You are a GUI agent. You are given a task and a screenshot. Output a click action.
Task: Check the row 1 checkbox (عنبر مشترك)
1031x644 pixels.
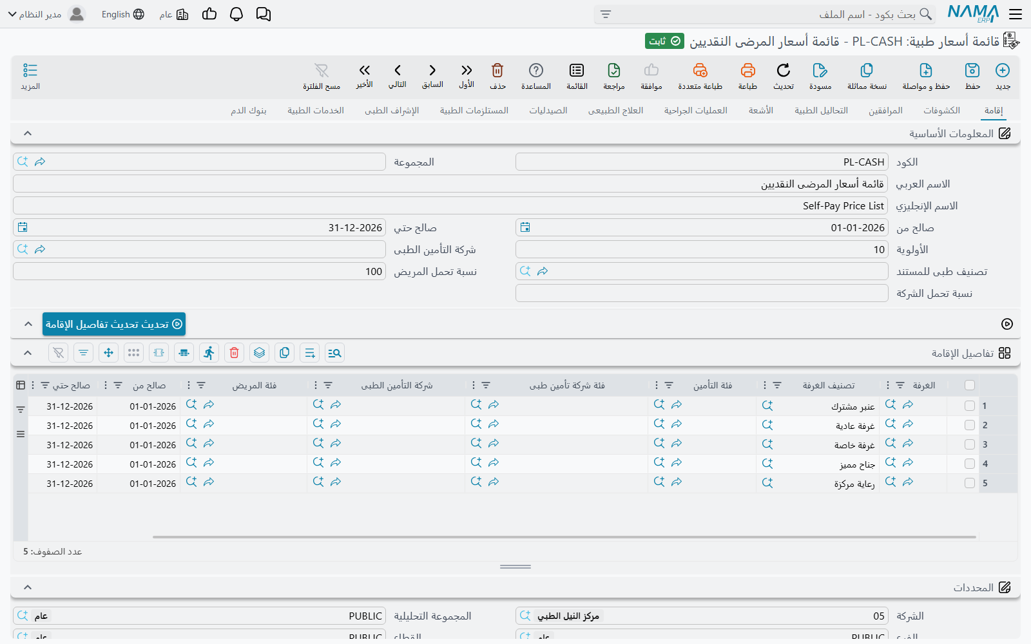(x=970, y=406)
